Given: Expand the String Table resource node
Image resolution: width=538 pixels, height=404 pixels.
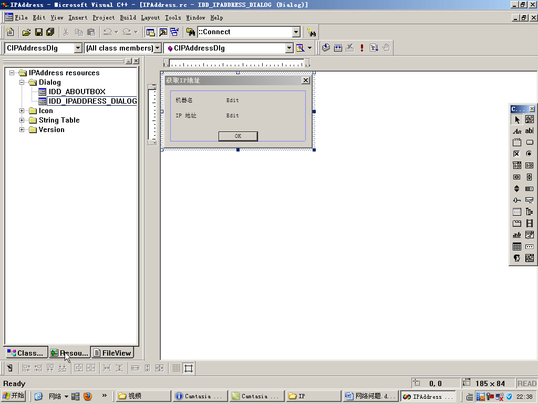Looking at the screenshot, I should (x=21, y=120).
